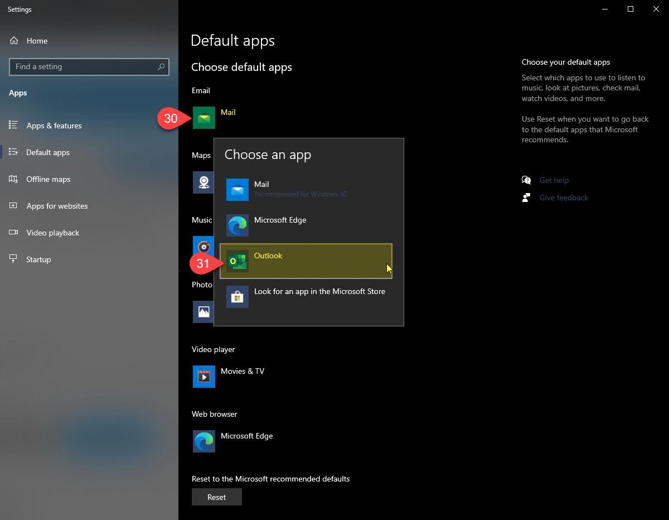Open Apps for websites settings
This screenshot has width=669, height=520.
89,206
